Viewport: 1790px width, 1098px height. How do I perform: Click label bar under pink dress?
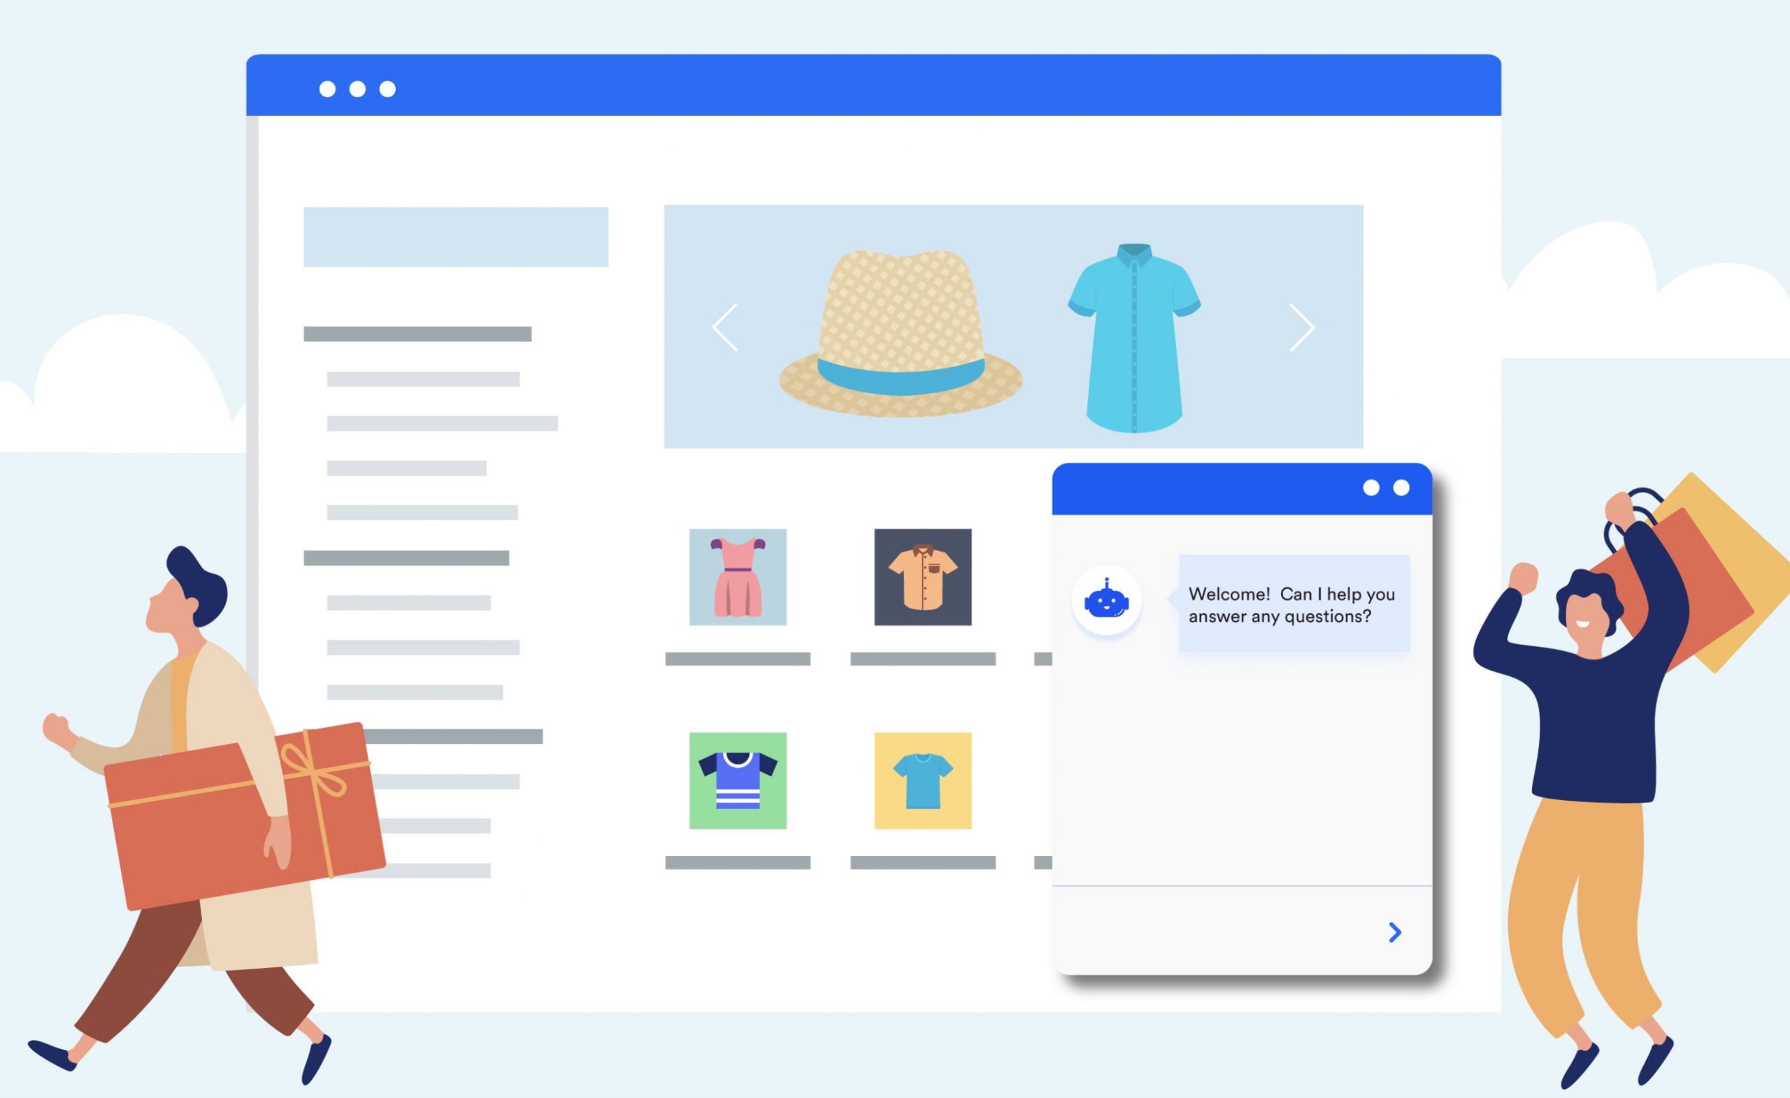click(x=738, y=659)
